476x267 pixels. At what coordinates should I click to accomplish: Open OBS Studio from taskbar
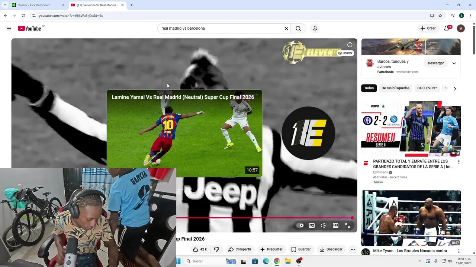299,261
